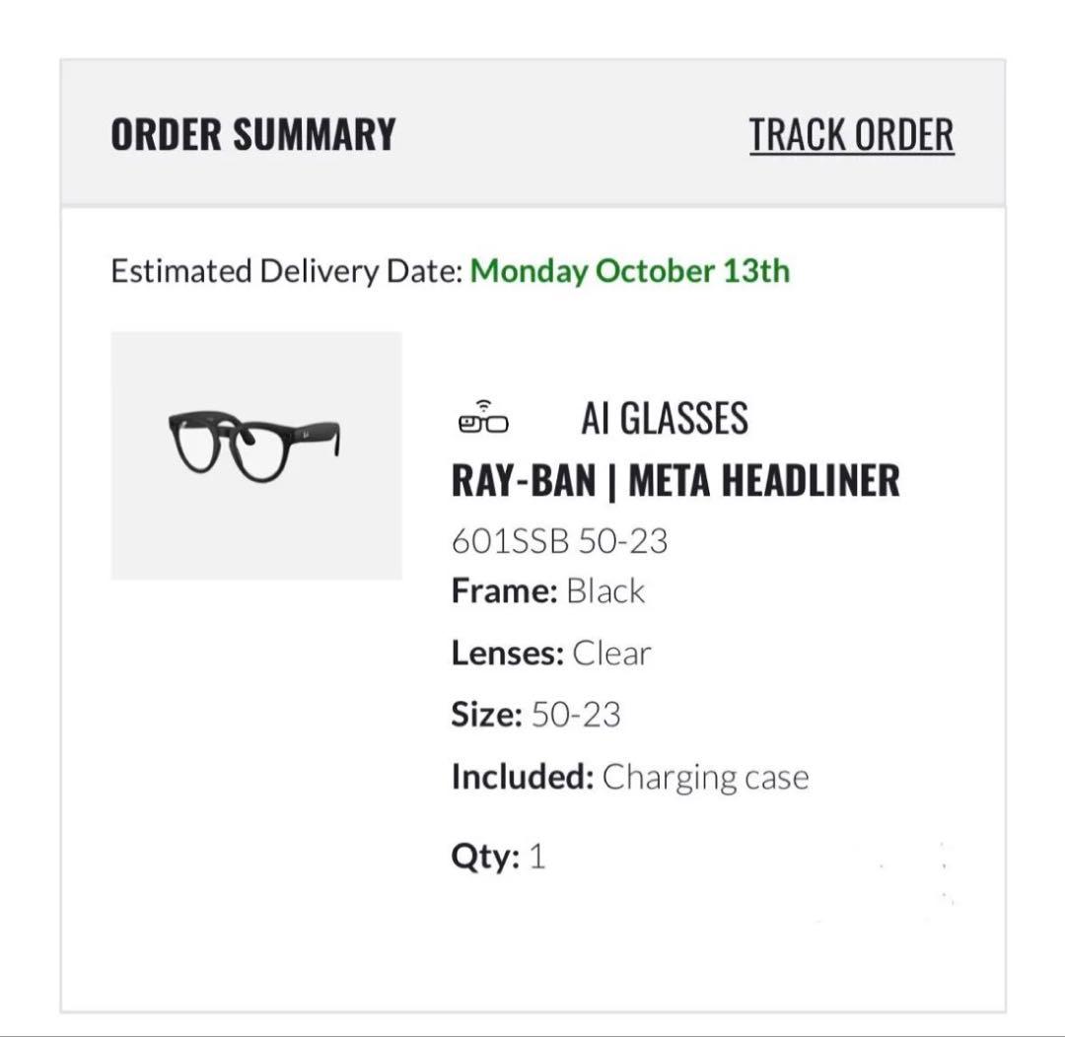Click the black glasses frame in image
The width and height of the screenshot is (1065, 1037).
pyautogui.click(x=254, y=446)
